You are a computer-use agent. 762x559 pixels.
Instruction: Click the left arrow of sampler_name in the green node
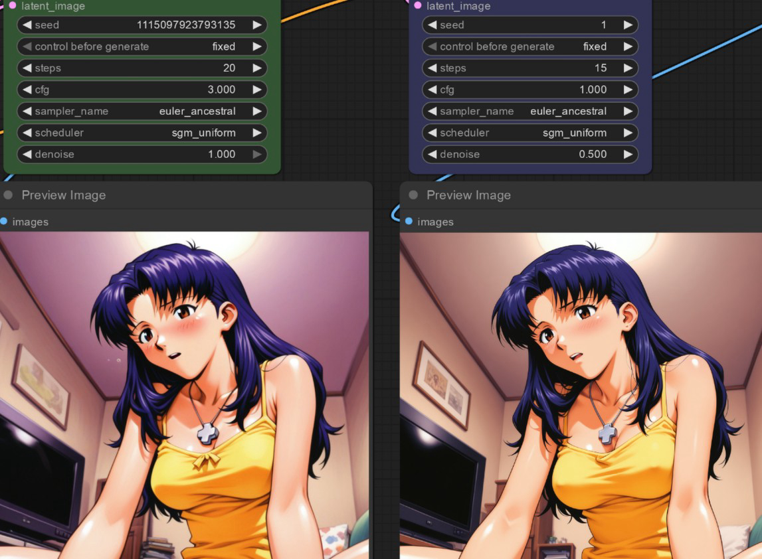tap(27, 112)
